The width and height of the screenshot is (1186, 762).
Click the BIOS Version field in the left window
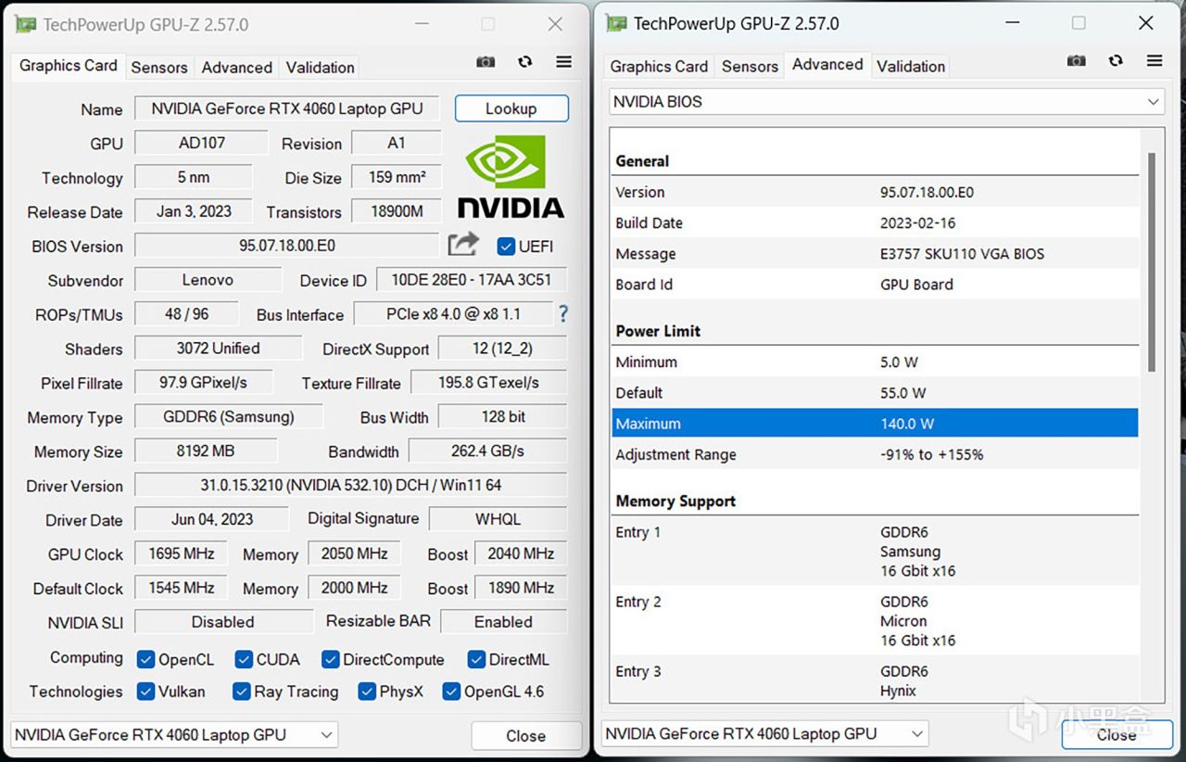point(287,246)
